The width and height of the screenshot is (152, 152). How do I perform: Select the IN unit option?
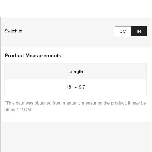pos(139,31)
